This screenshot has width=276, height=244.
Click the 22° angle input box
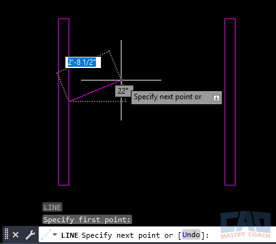[123, 91]
